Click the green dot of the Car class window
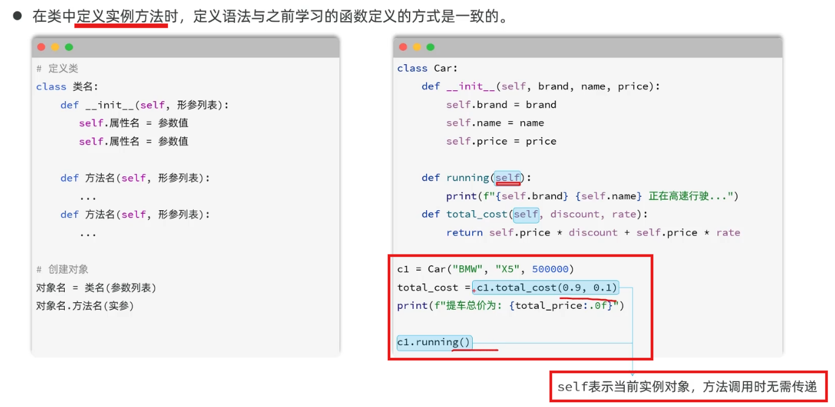The image size is (835, 407). coord(431,47)
